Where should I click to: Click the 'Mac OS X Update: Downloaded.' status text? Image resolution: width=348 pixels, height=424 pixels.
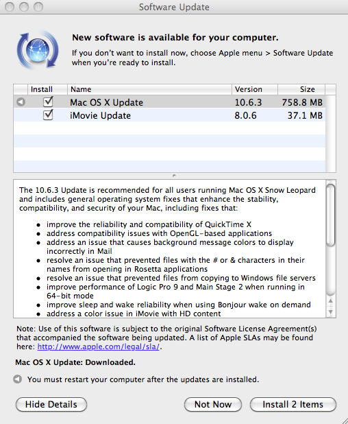(75, 362)
